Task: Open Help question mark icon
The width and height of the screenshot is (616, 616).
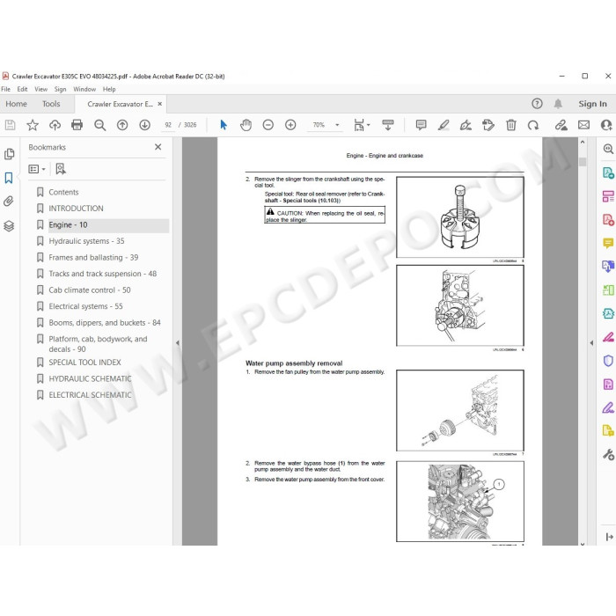Action: click(537, 104)
